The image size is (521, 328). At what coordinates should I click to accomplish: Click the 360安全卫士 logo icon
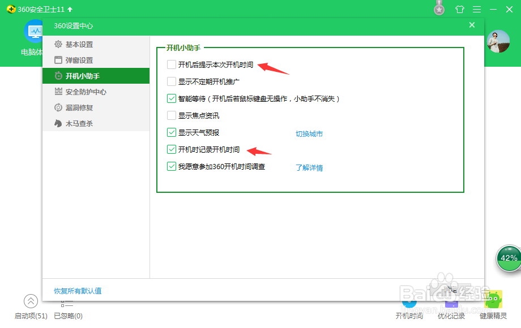(11, 9)
